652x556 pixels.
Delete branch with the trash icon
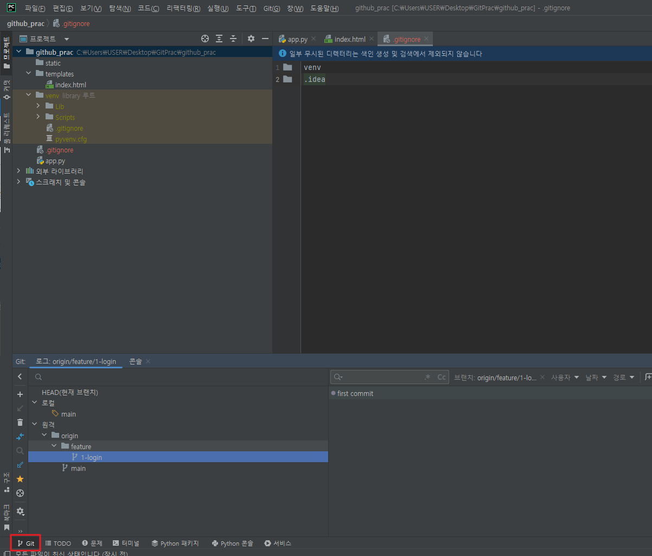[x=20, y=422]
